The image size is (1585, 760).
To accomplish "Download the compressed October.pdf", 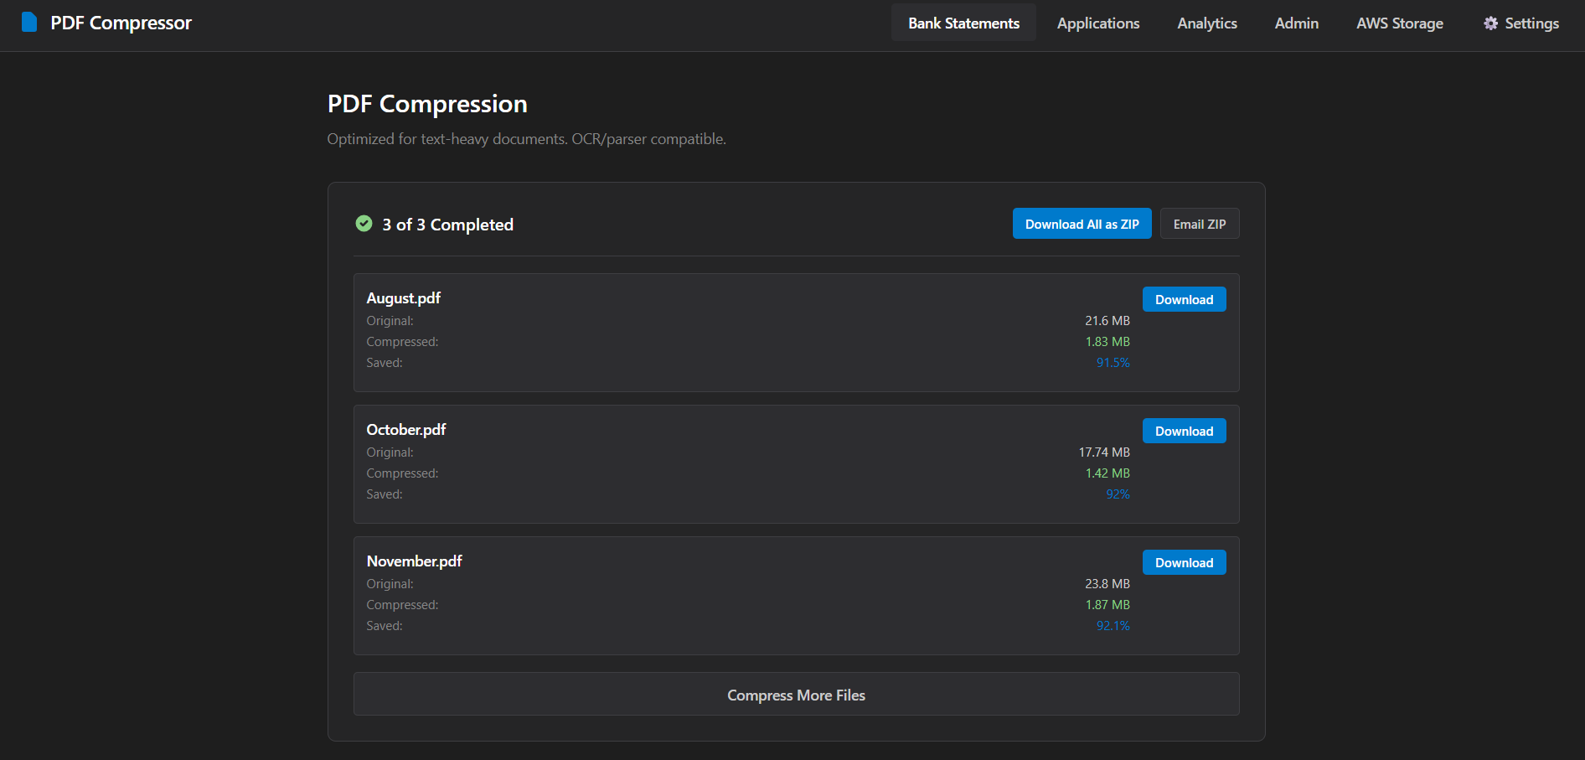I will [x=1184, y=432].
